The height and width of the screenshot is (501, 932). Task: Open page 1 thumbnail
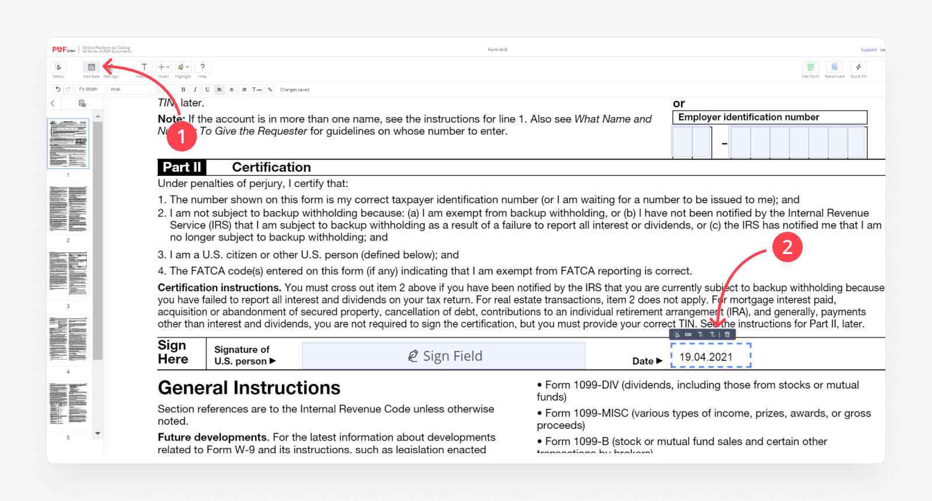click(x=68, y=144)
